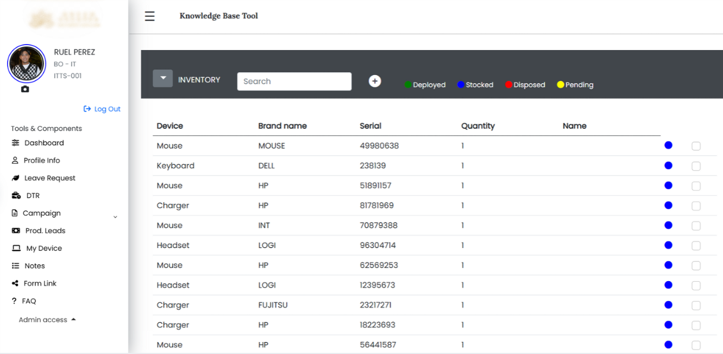Click the Log Out link
The image size is (723, 354).
pyautogui.click(x=102, y=109)
